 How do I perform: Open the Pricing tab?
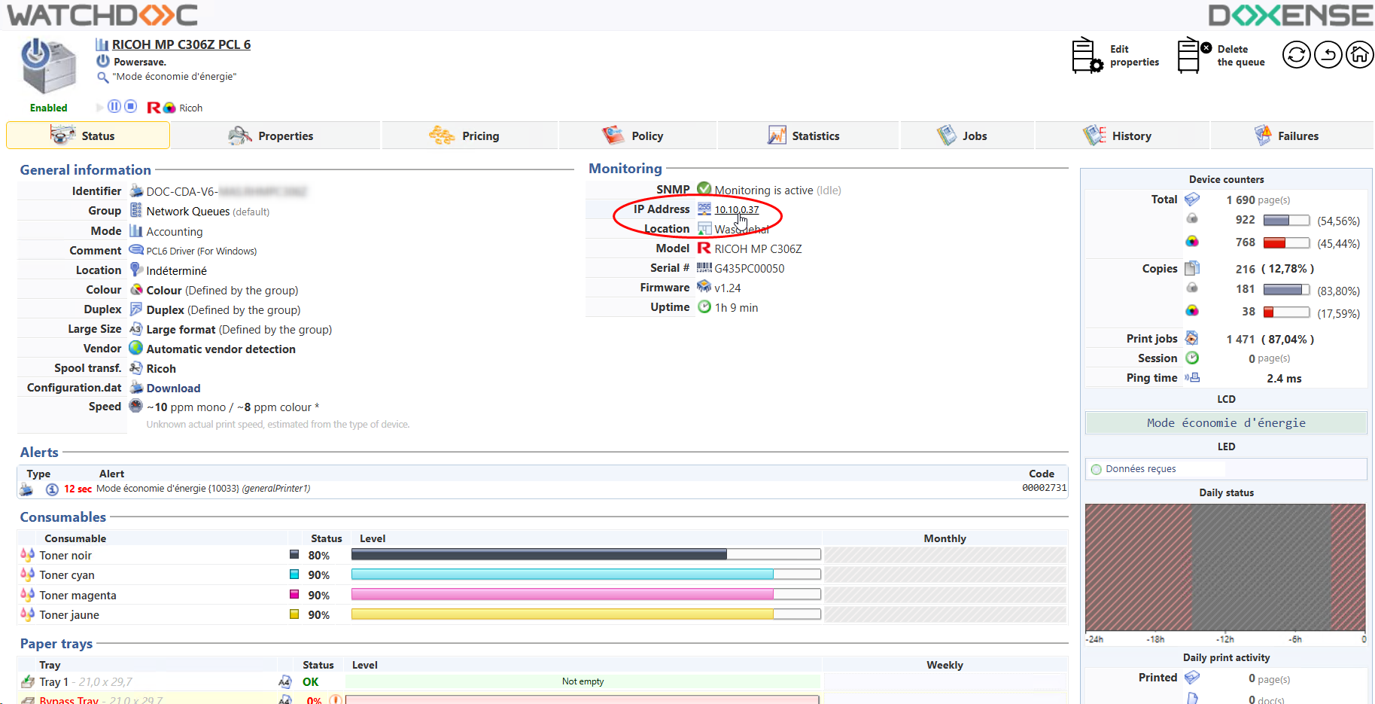[x=470, y=136]
